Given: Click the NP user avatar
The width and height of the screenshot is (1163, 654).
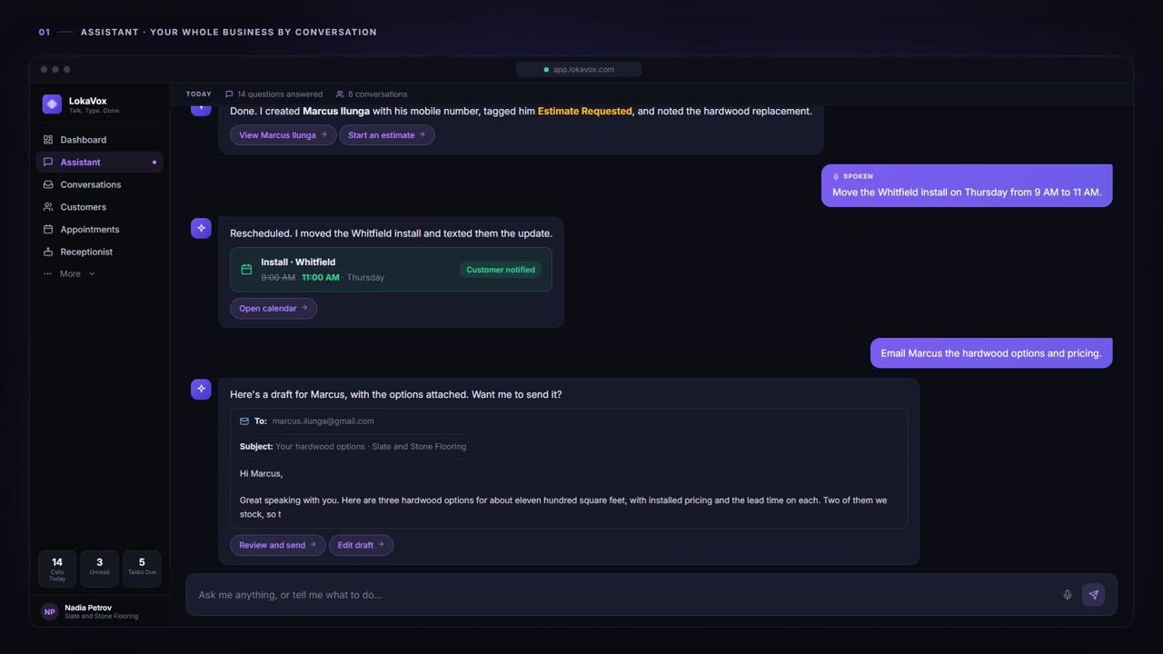Looking at the screenshot, I should point(50,612).
